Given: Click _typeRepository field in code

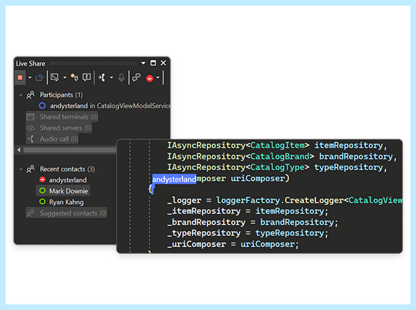Looking at the screenshot, I should pyautogui.click(x=204, y=233).
